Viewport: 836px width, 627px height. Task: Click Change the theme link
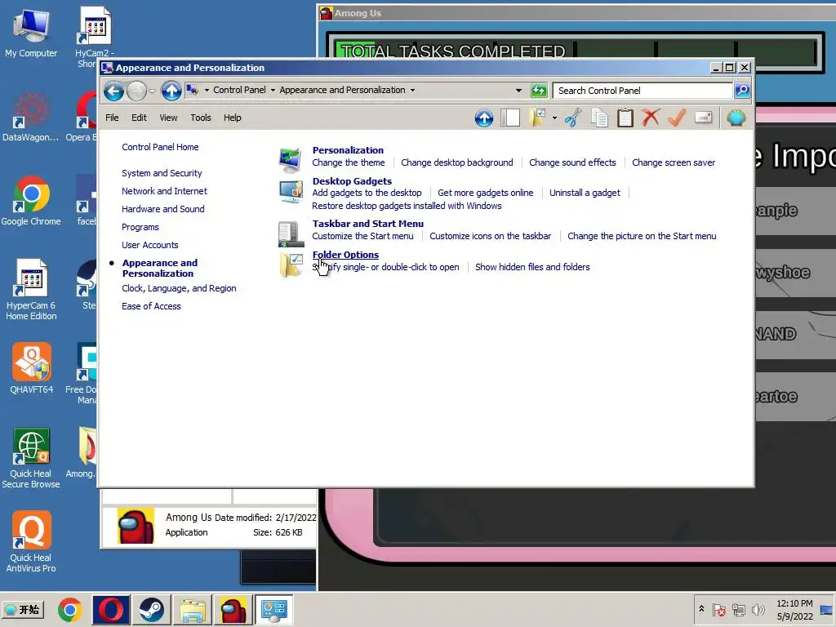348,162
